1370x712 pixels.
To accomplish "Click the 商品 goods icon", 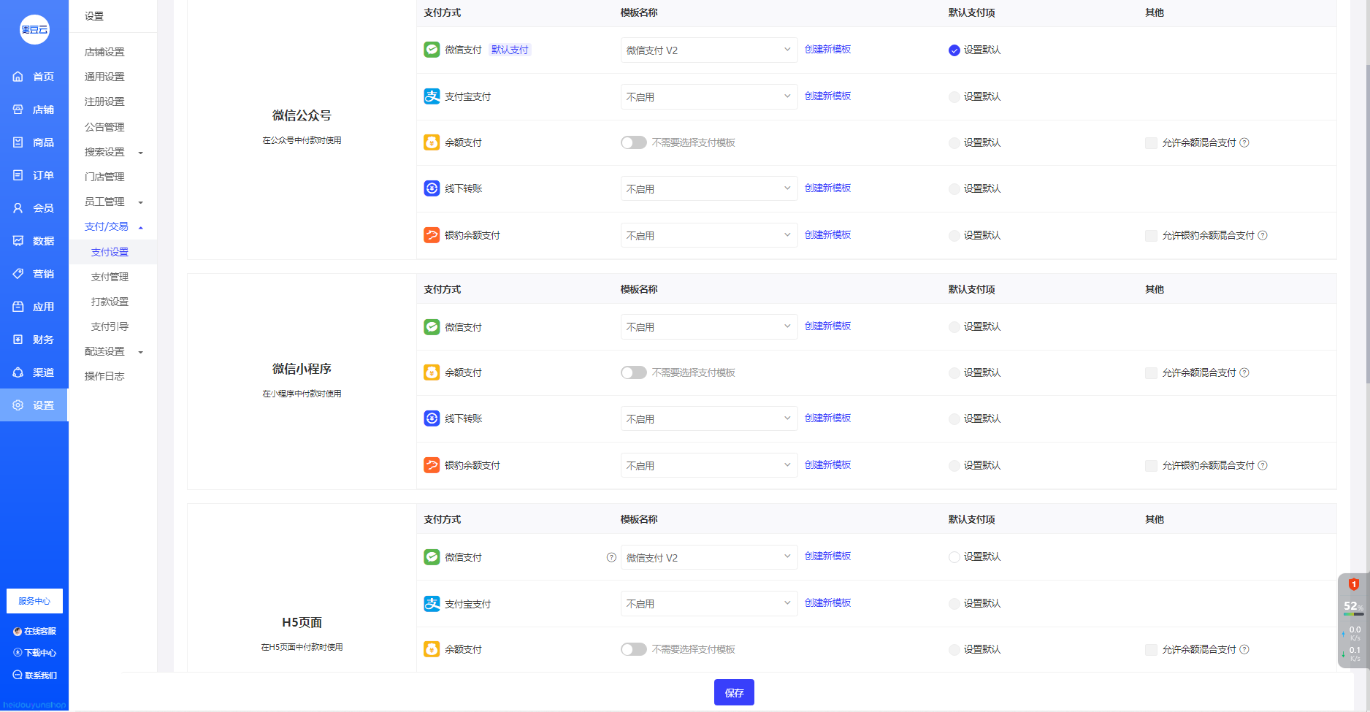I will point(18,142).
